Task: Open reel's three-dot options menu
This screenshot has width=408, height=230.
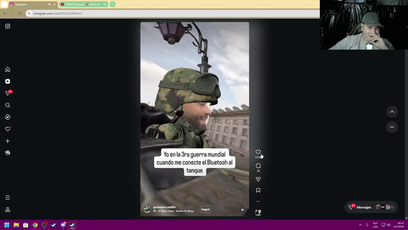Action: pyautogui.click(x=258, y=202)
